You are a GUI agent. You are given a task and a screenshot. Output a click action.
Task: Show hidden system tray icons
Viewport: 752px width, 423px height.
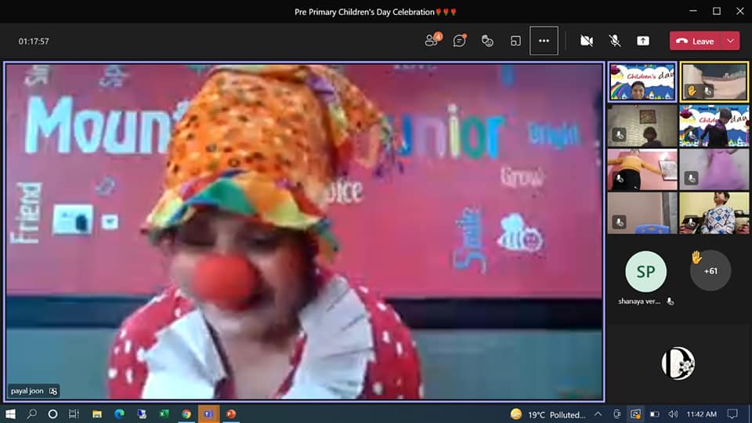pos(598,414)
